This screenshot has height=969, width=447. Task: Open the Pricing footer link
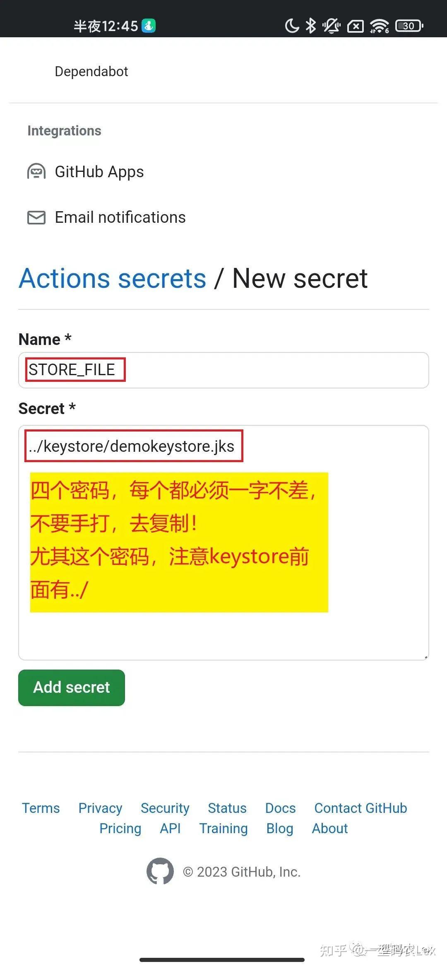pos(120,828)
